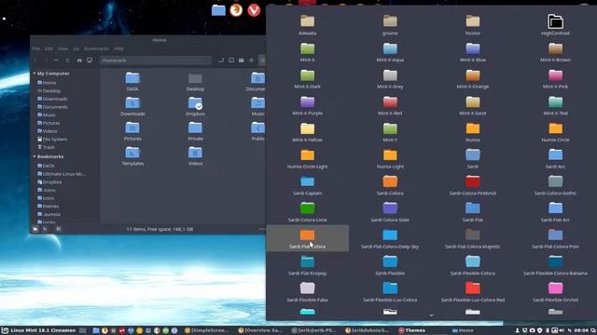Screen dimensions: 597x335
Task: Switch to the Themes taskbar window
Action: pyautogui.click(x=412, y=330)
